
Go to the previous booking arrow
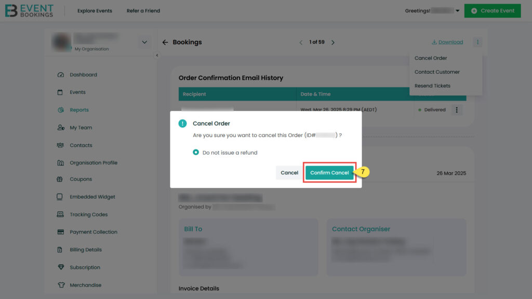tap(301, 43)
